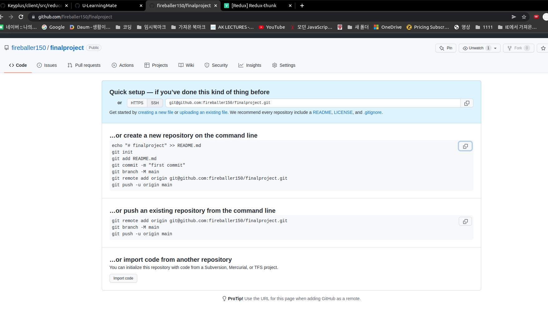This screenshot has width=548, height=312.
Task: Click the send page icon in address bar
Action: click(x=514, y=17)
